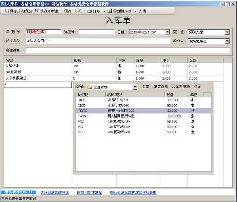Select popup row 小笔记本/32K

tap(143, 100)
